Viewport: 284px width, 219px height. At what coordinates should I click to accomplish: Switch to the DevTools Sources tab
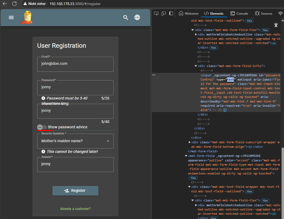(x=263, y=14)
